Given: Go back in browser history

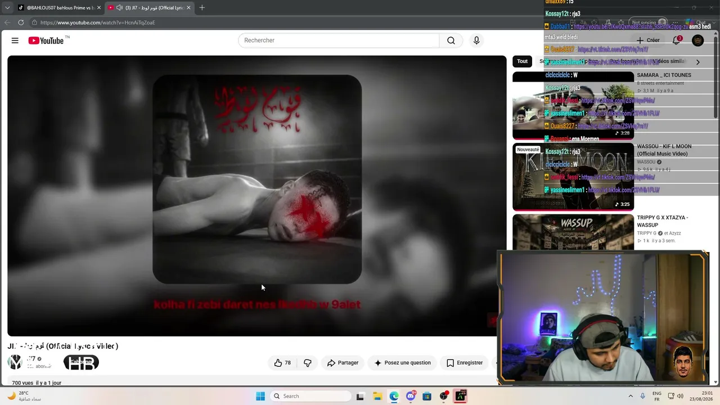Looking at the screenshot, I should pyautogui.click(x=7, y=22).
